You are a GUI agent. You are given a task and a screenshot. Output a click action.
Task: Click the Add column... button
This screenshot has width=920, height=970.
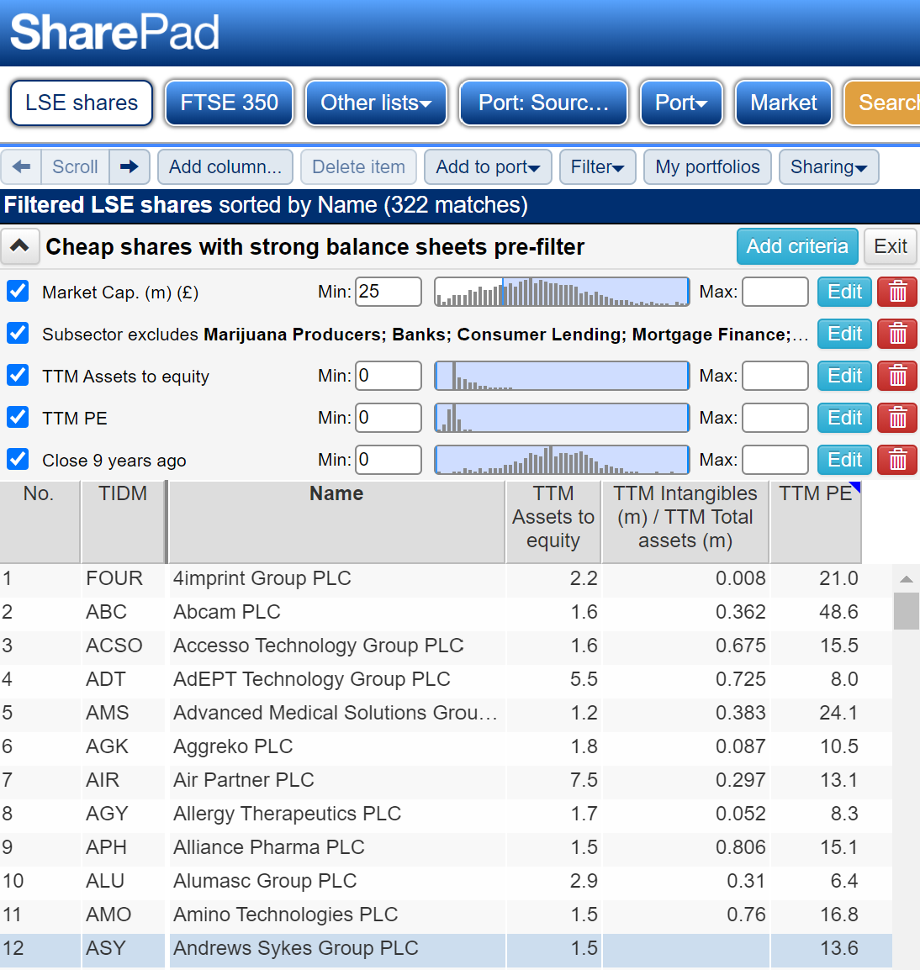click(x=225, y=167)
